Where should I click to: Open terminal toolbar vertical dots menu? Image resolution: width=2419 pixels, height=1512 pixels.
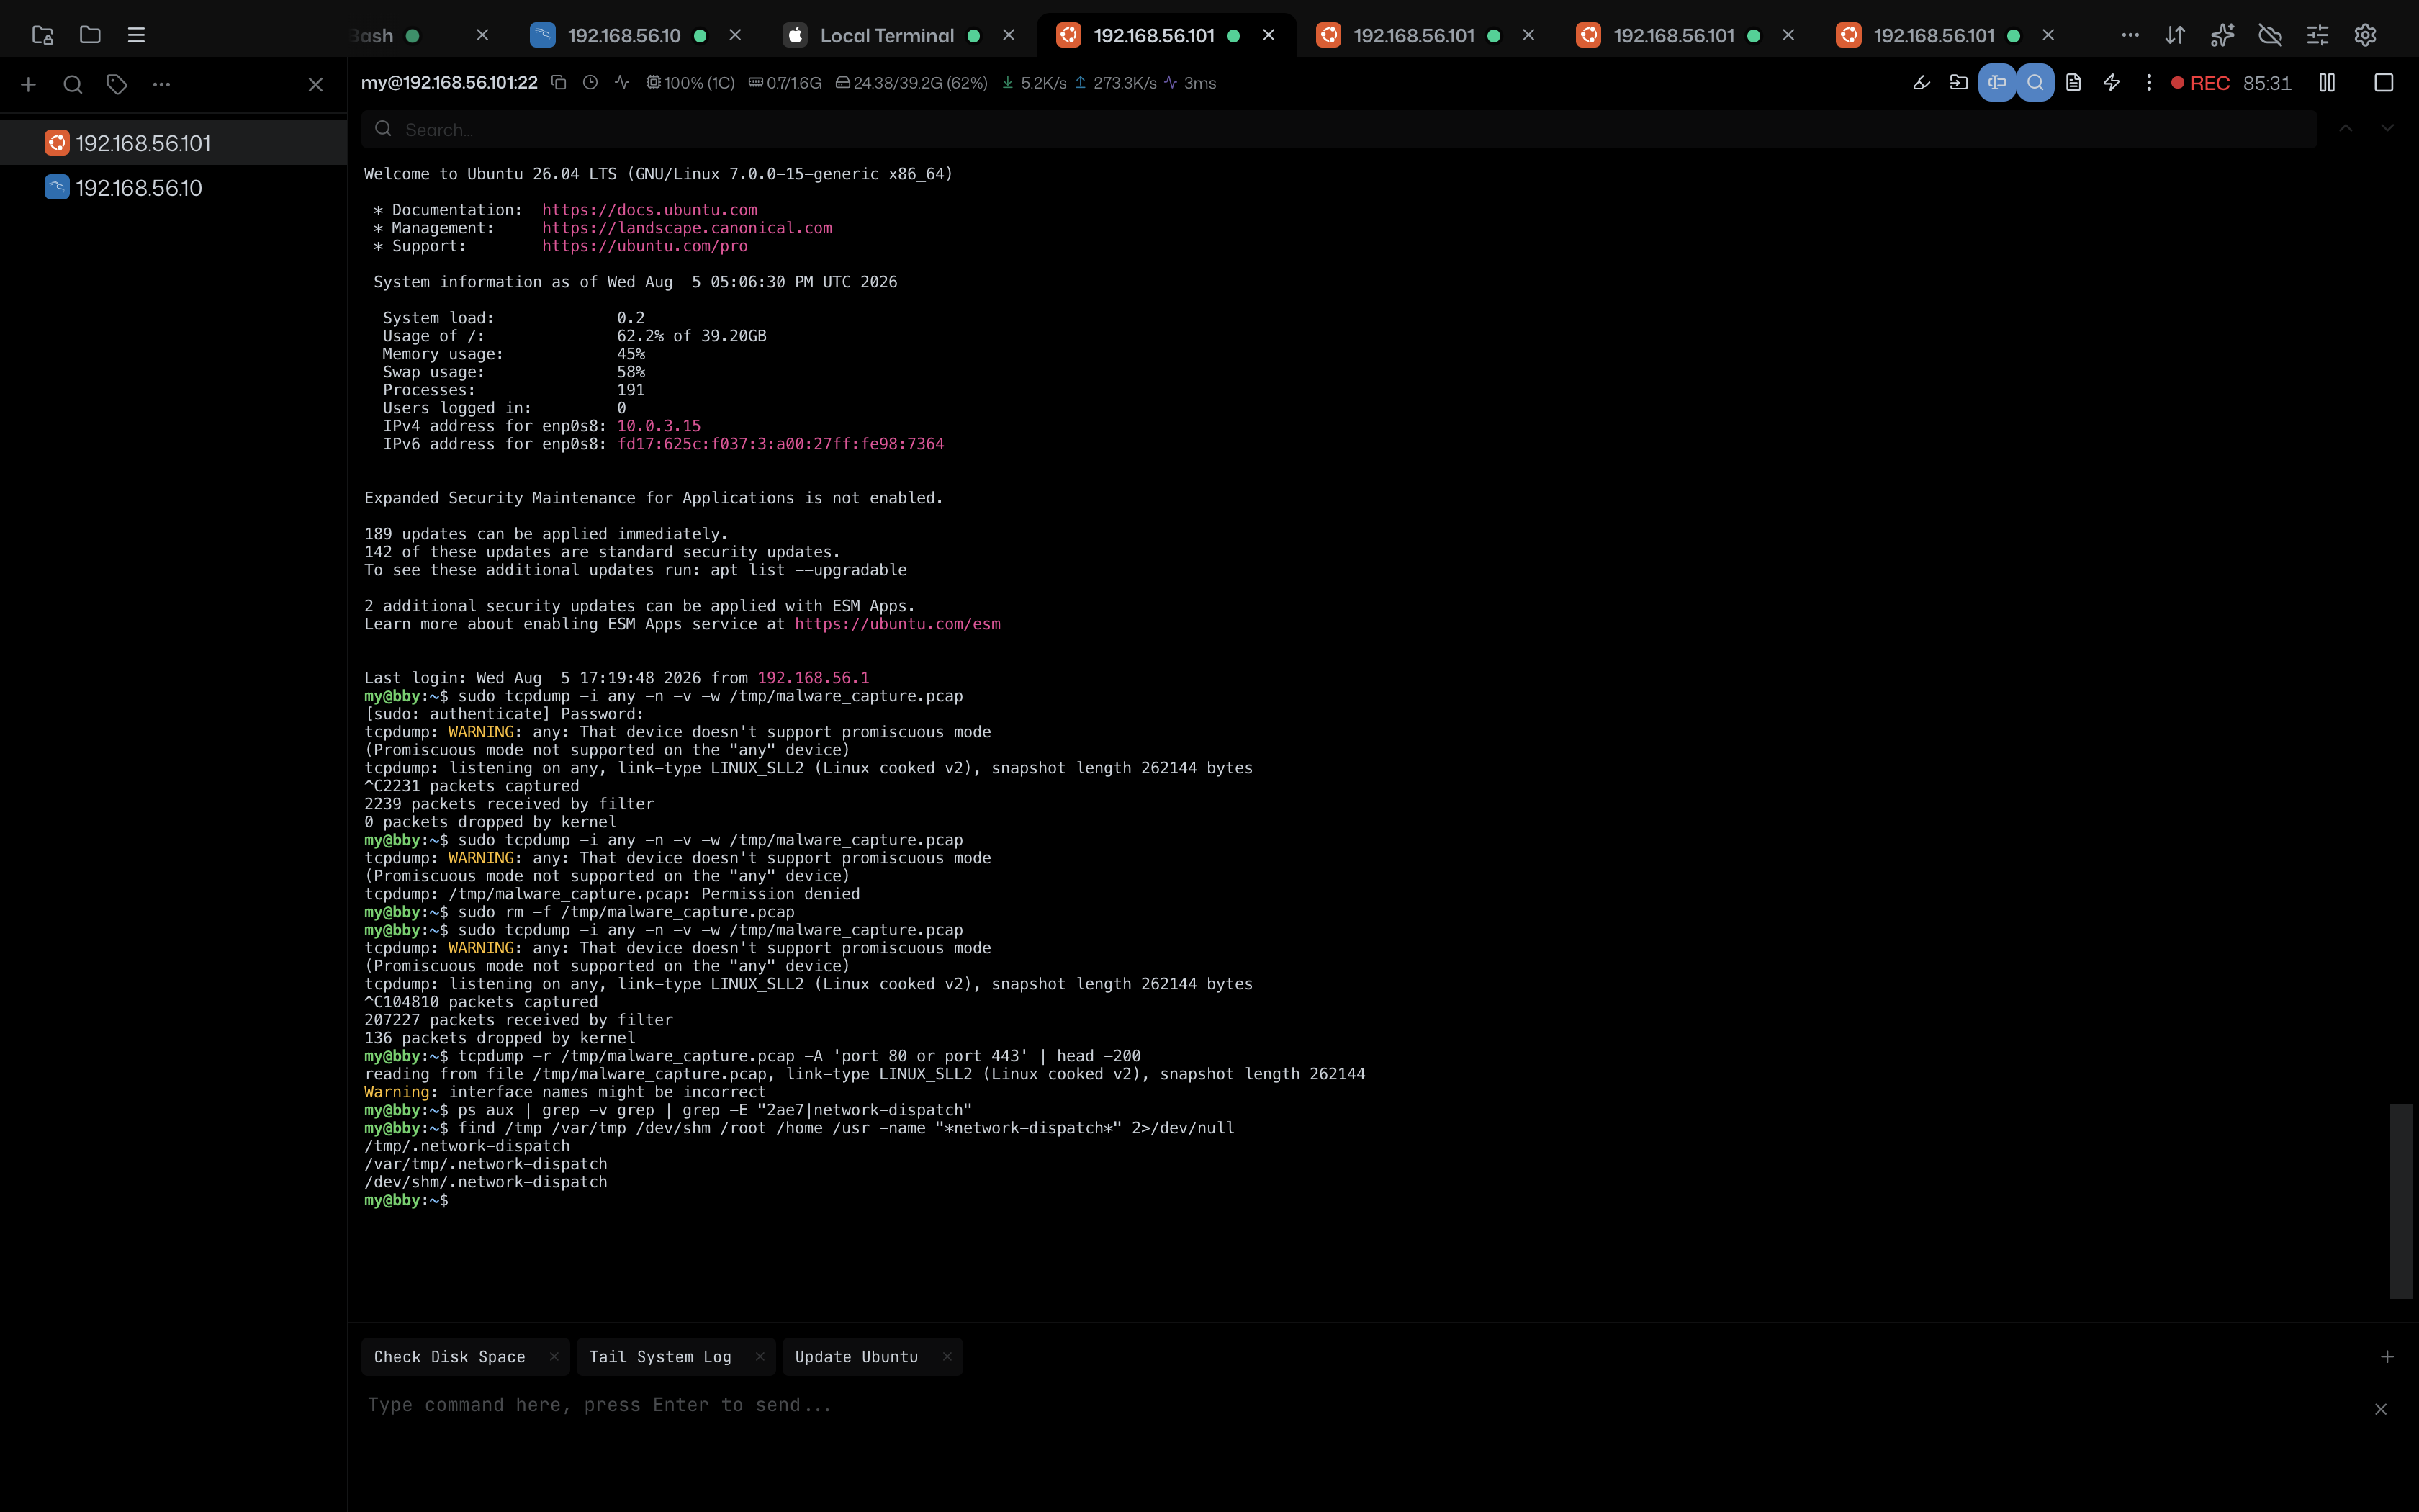coord(2149,83)
